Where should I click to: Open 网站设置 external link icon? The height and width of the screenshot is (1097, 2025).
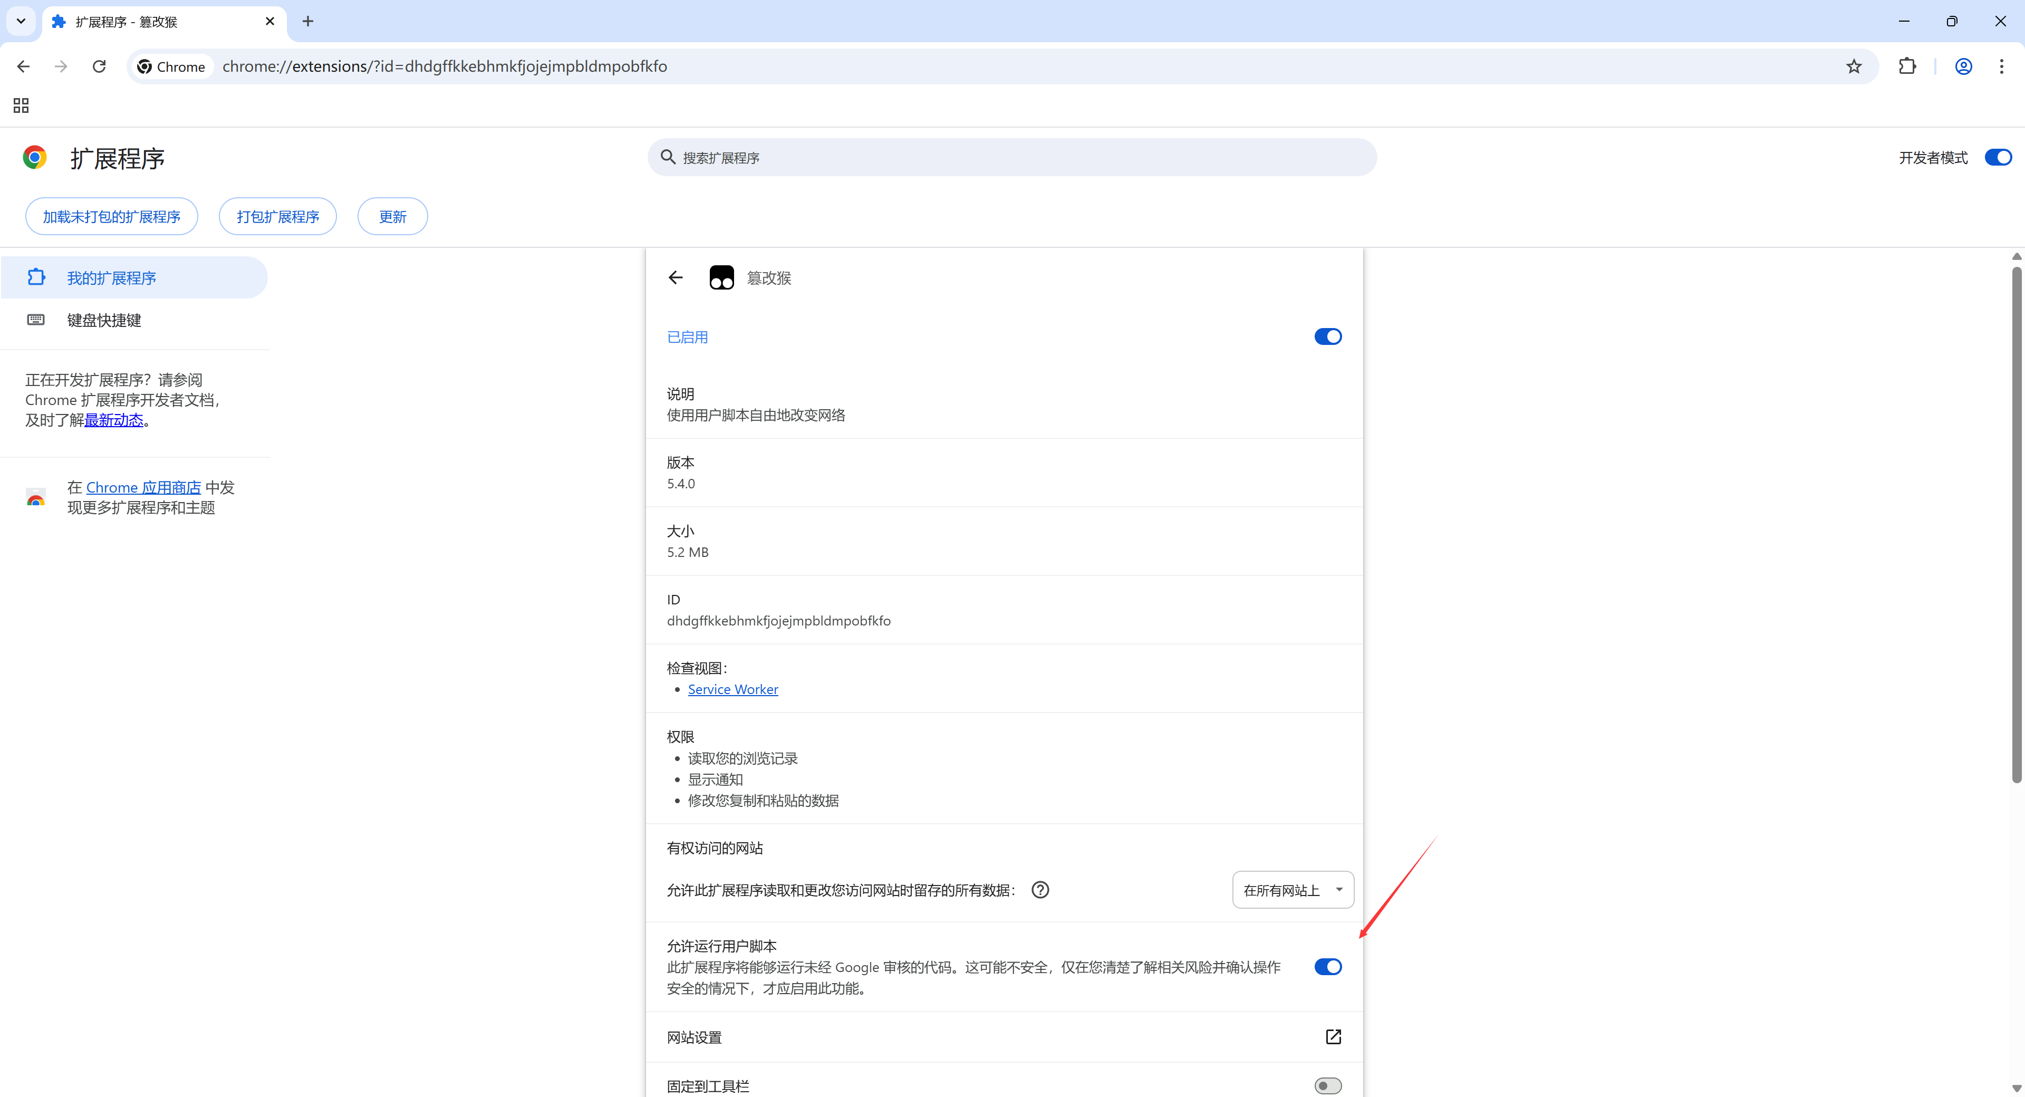(1333, 1036)
